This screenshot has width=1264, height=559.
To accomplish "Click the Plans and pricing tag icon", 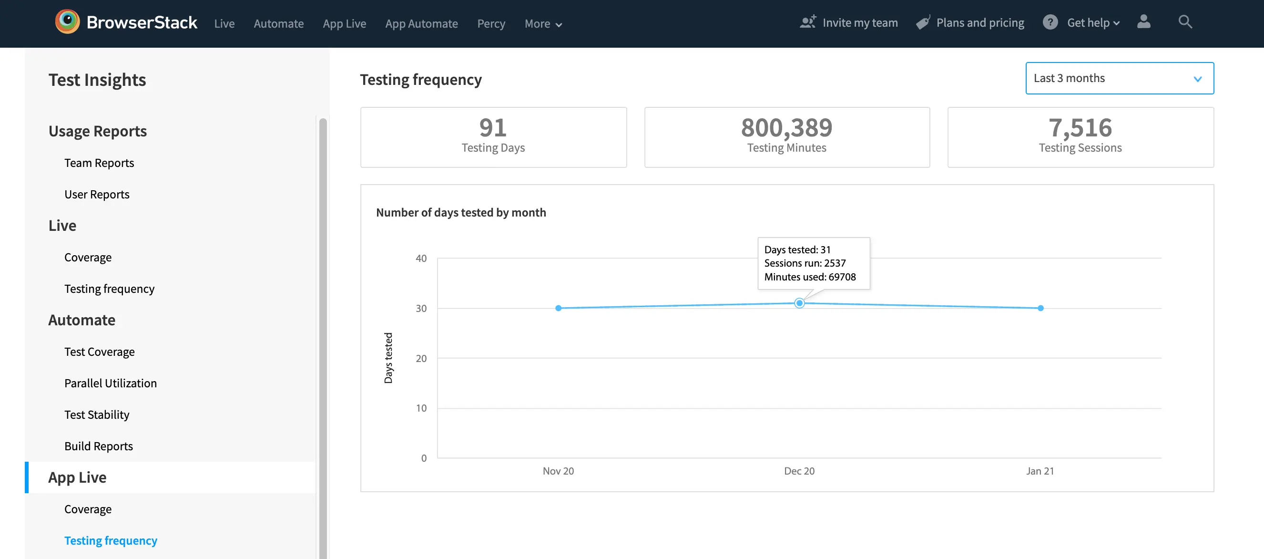I will tap(923, 22).
